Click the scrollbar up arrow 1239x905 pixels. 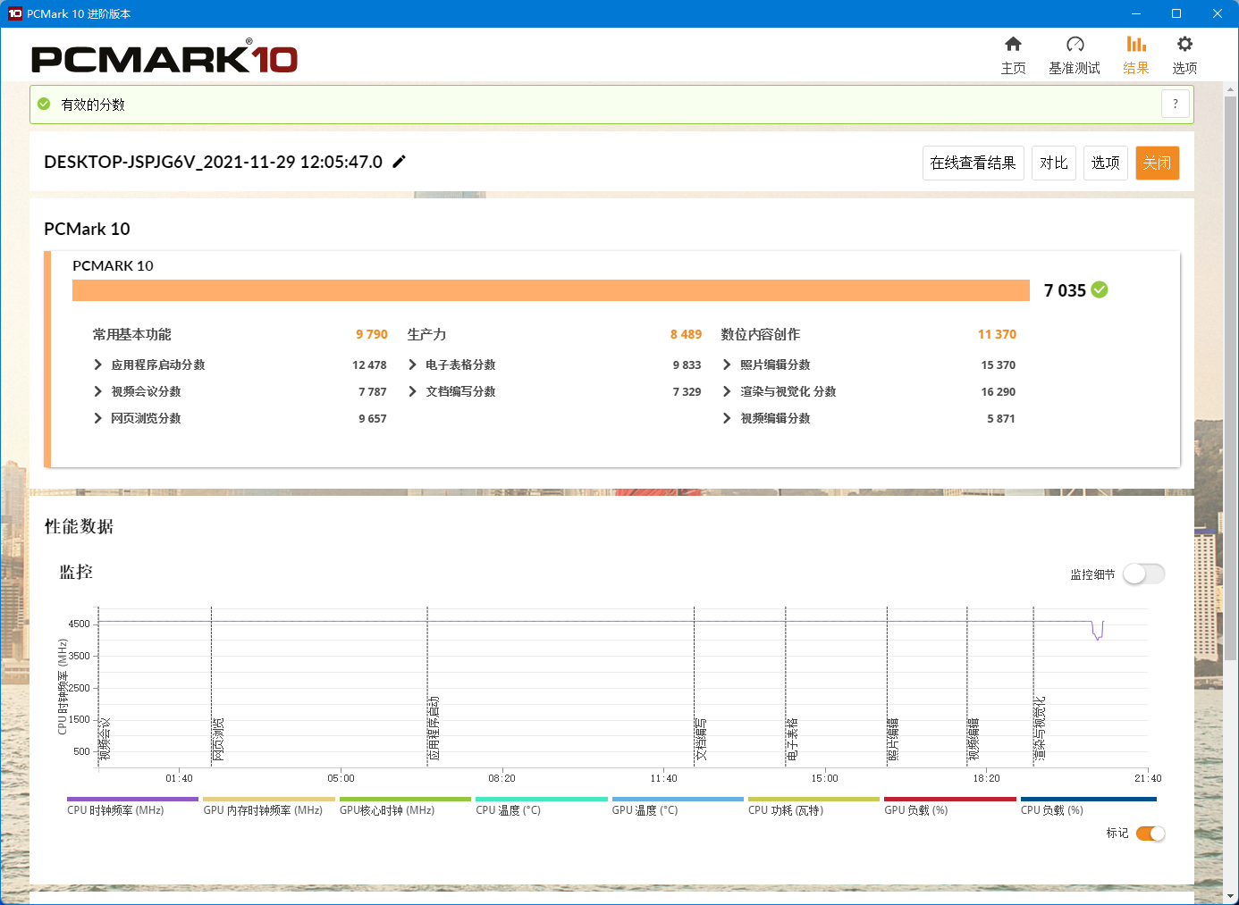pyautogui.click(x=1231, y=88)
